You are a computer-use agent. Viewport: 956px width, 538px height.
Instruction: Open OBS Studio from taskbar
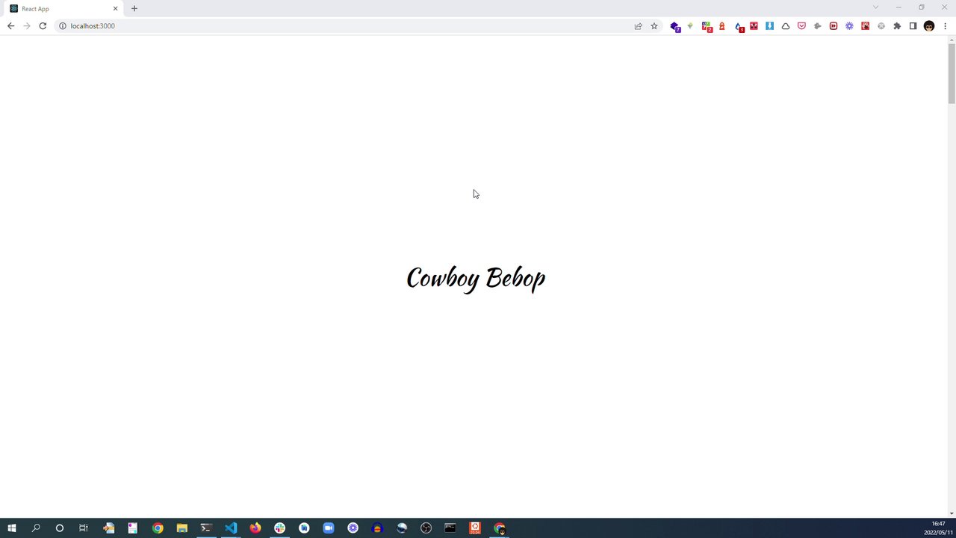coord(426,528)
